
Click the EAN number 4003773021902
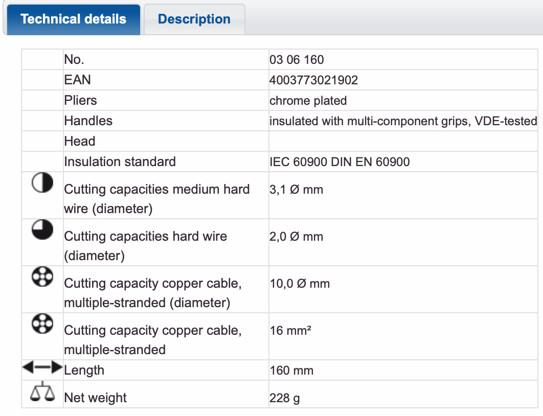coord(313,80)
